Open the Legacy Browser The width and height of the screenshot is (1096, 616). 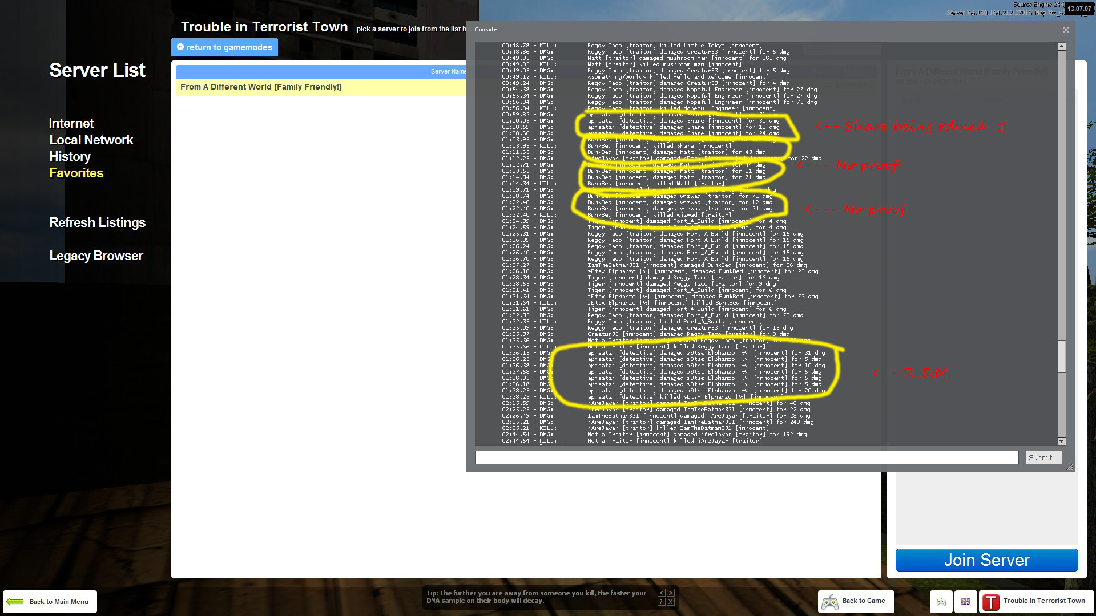pos(96,256)
